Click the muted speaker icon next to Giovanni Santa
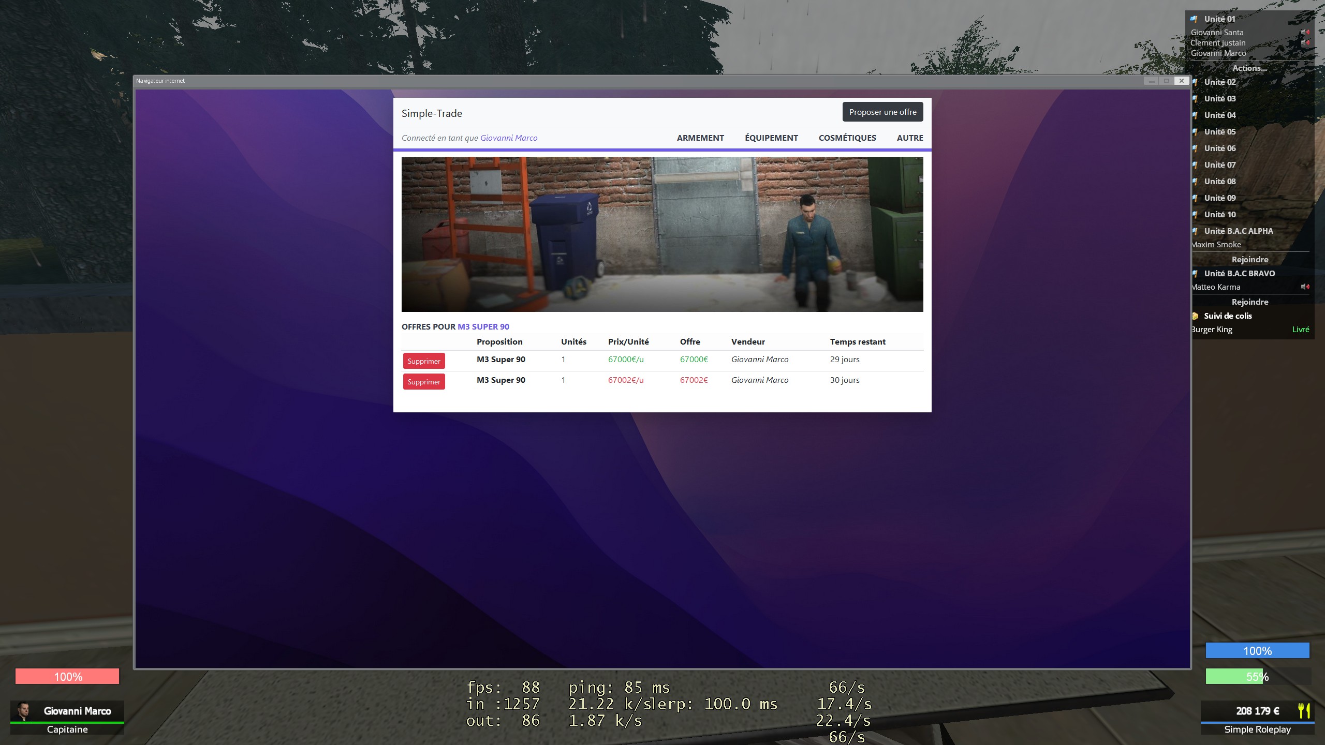The width and height of the screenshot is (1325, 745). coord(1305,32)
